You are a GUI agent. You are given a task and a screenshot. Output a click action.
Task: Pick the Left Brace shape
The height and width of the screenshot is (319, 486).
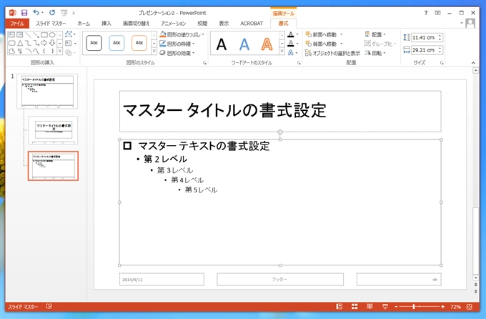coord(44,51)
